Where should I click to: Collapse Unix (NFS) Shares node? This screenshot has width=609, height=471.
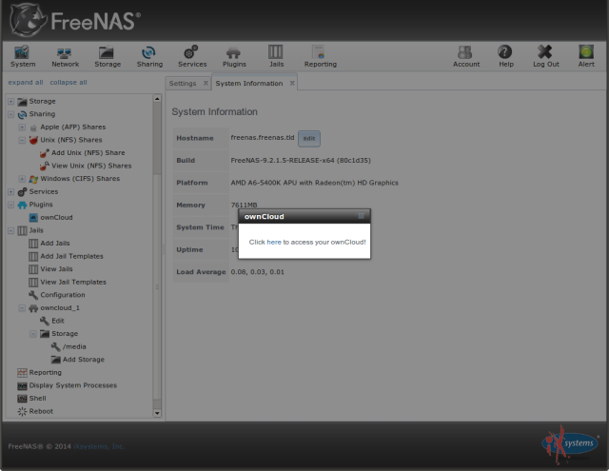click(22, 140)
